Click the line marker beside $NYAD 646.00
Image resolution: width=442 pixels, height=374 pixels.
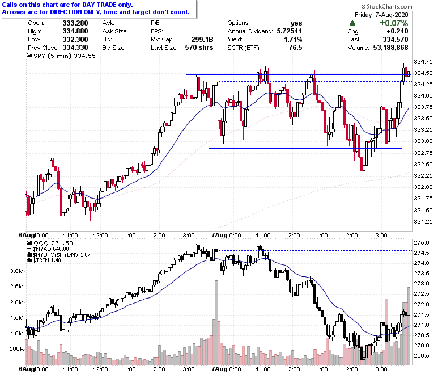coord(29,249)
